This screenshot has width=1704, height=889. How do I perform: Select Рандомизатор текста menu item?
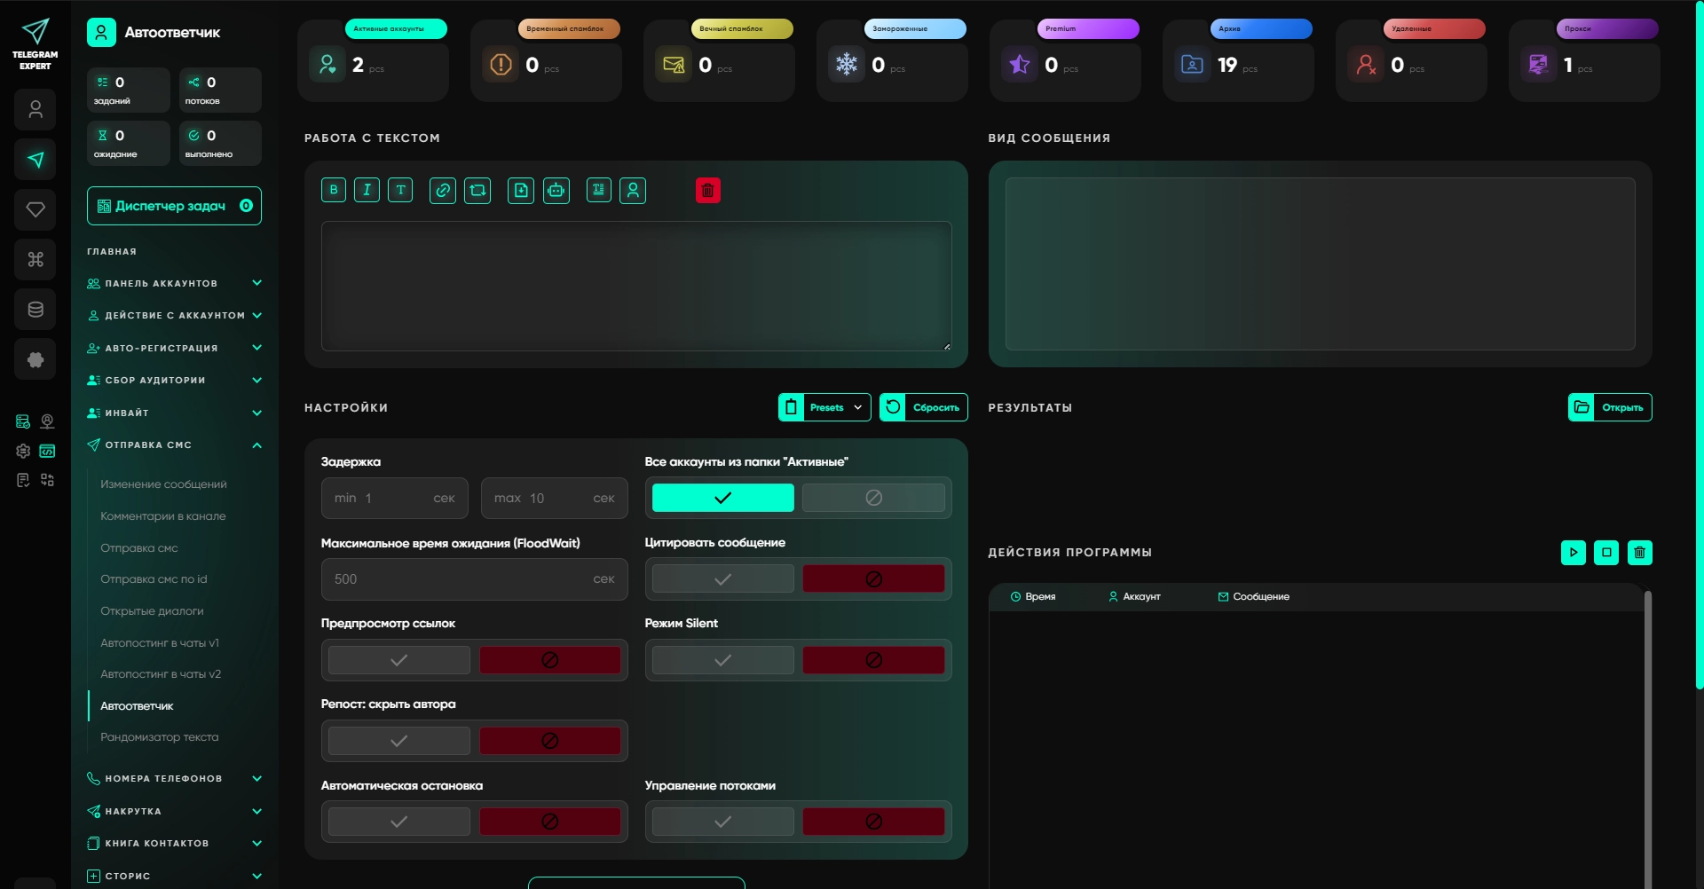pos(160,736)
